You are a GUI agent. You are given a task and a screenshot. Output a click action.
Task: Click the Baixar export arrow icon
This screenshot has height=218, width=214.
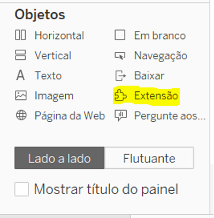120,76
